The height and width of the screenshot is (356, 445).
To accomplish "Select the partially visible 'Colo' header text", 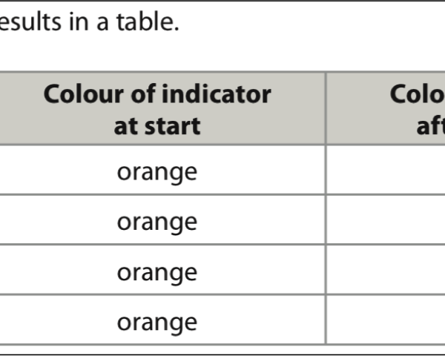I will 417,94.
